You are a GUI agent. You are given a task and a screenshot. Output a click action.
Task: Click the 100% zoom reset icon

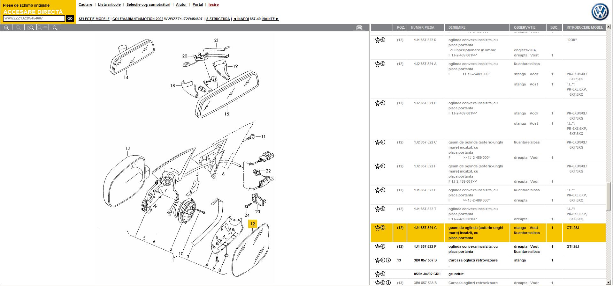tap(43, 28)
